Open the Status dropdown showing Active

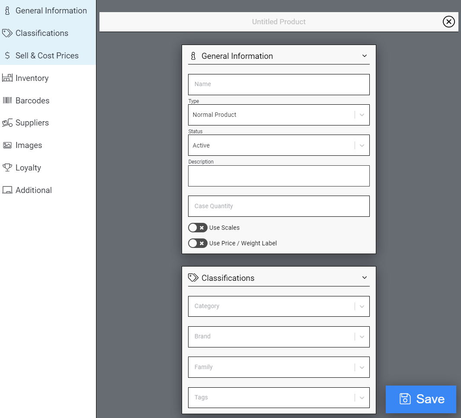click(279, 145)
